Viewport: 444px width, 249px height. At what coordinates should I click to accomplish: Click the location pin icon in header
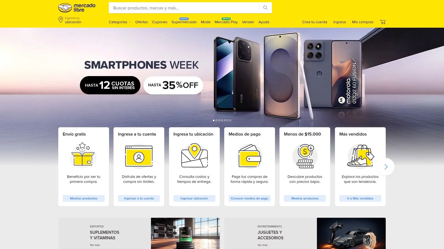(60, 20)
